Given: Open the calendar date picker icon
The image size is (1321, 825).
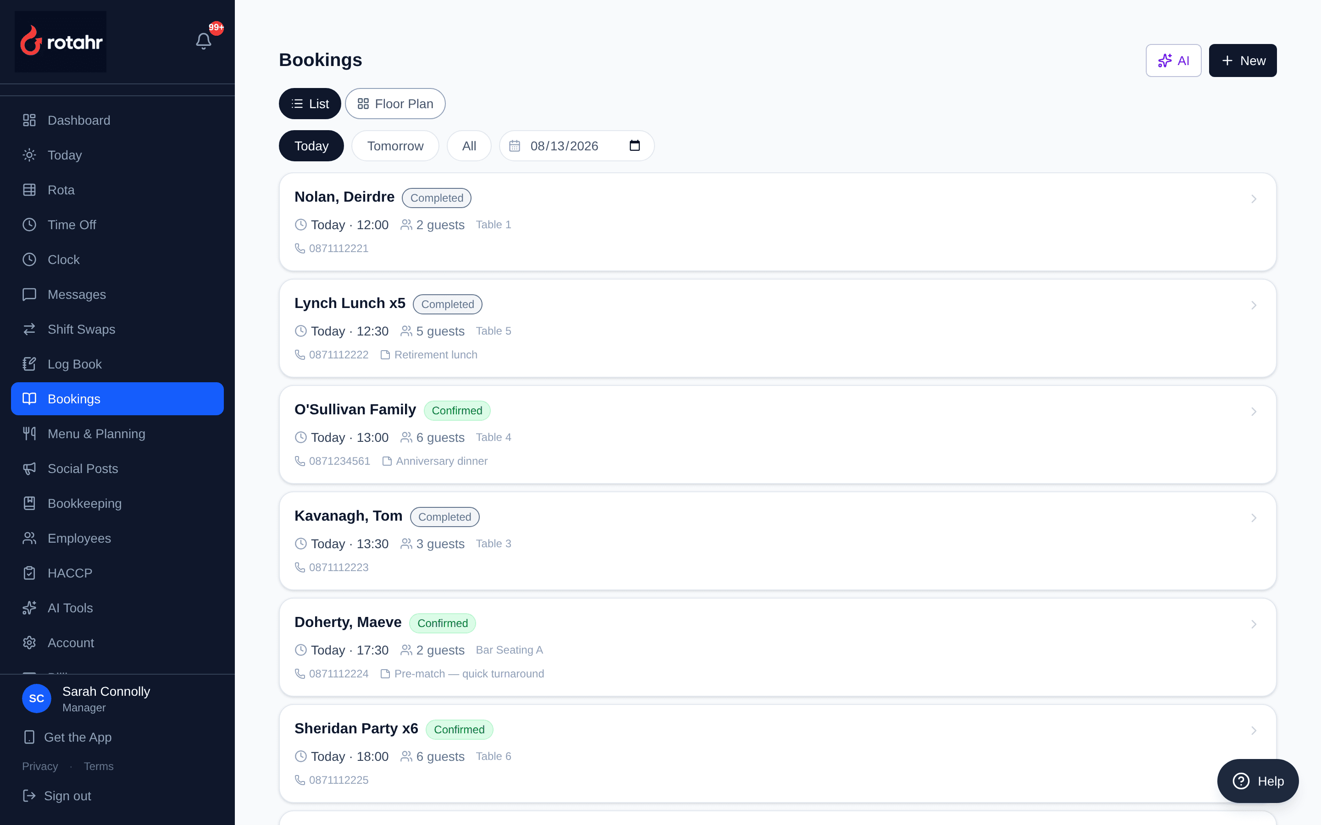Looking at the screenshot, I should point(634,146).
